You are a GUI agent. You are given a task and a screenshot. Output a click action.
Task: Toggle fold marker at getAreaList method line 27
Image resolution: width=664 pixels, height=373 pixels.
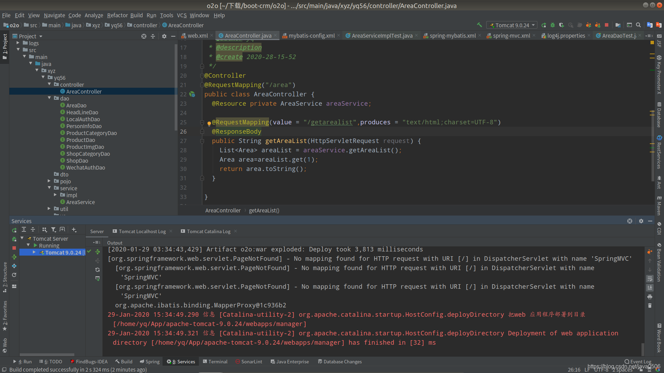[x=202, y=141]
